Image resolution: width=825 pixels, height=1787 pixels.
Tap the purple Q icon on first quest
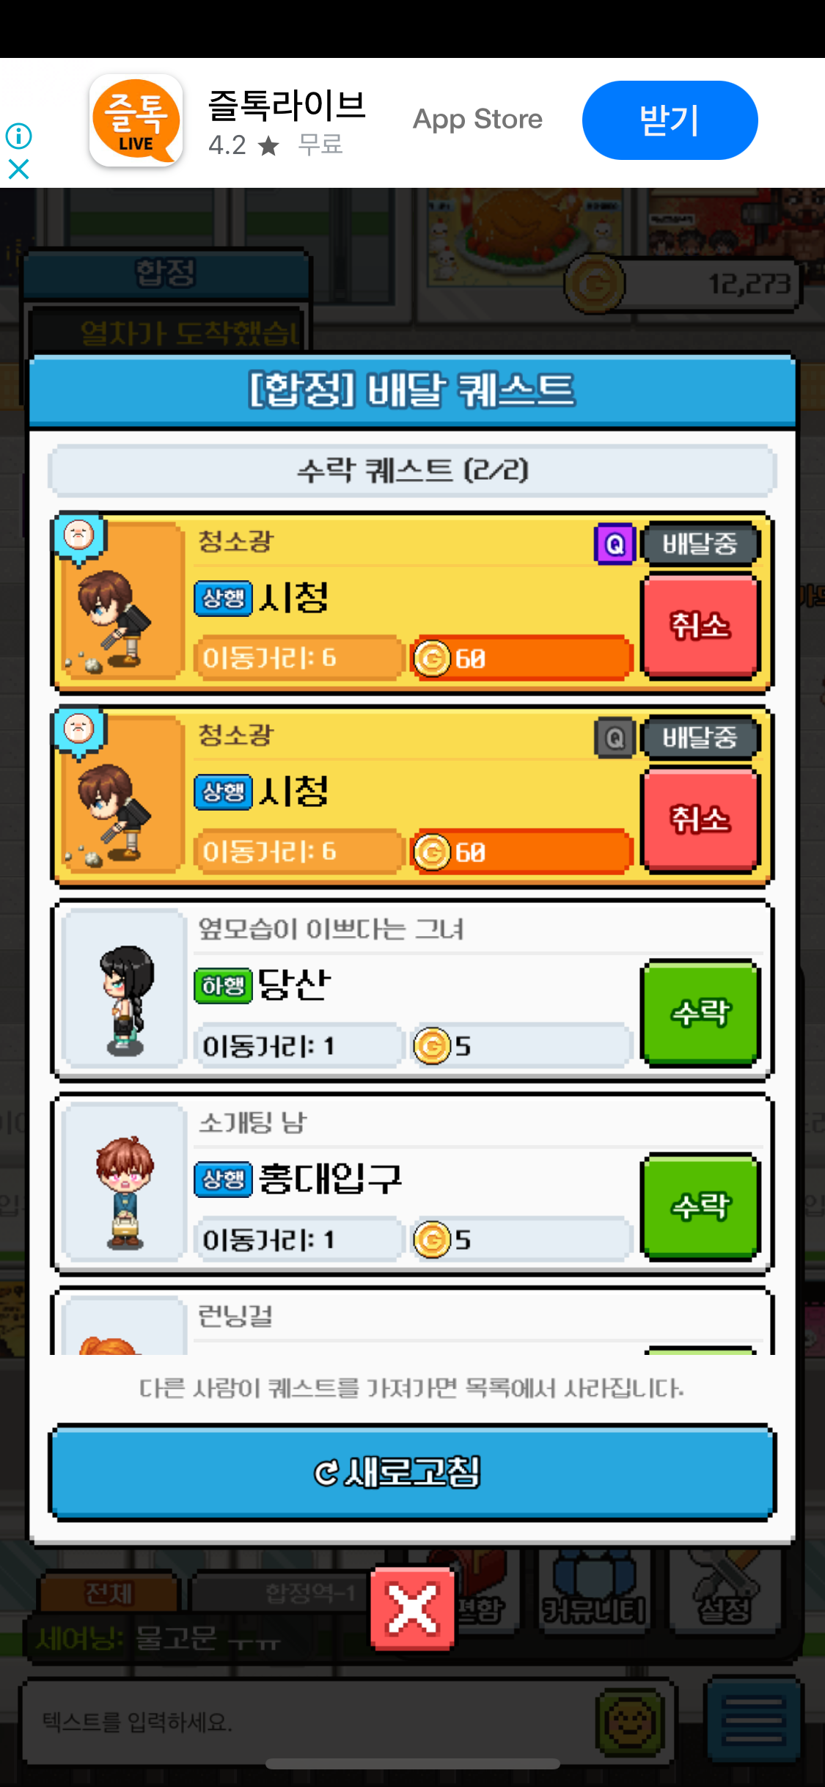pos(615,544)
